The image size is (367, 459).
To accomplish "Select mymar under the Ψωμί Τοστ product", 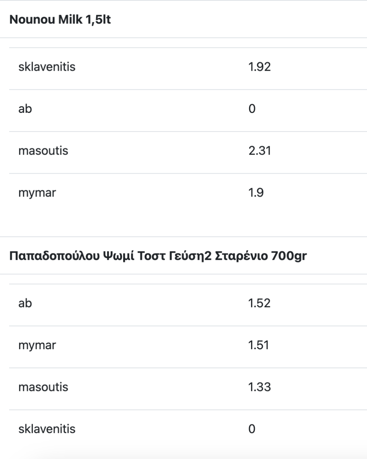I will 37,345.
